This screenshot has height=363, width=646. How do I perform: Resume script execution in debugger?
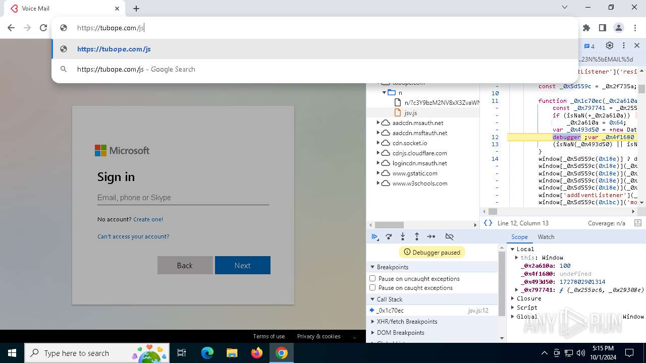point(374,236)
